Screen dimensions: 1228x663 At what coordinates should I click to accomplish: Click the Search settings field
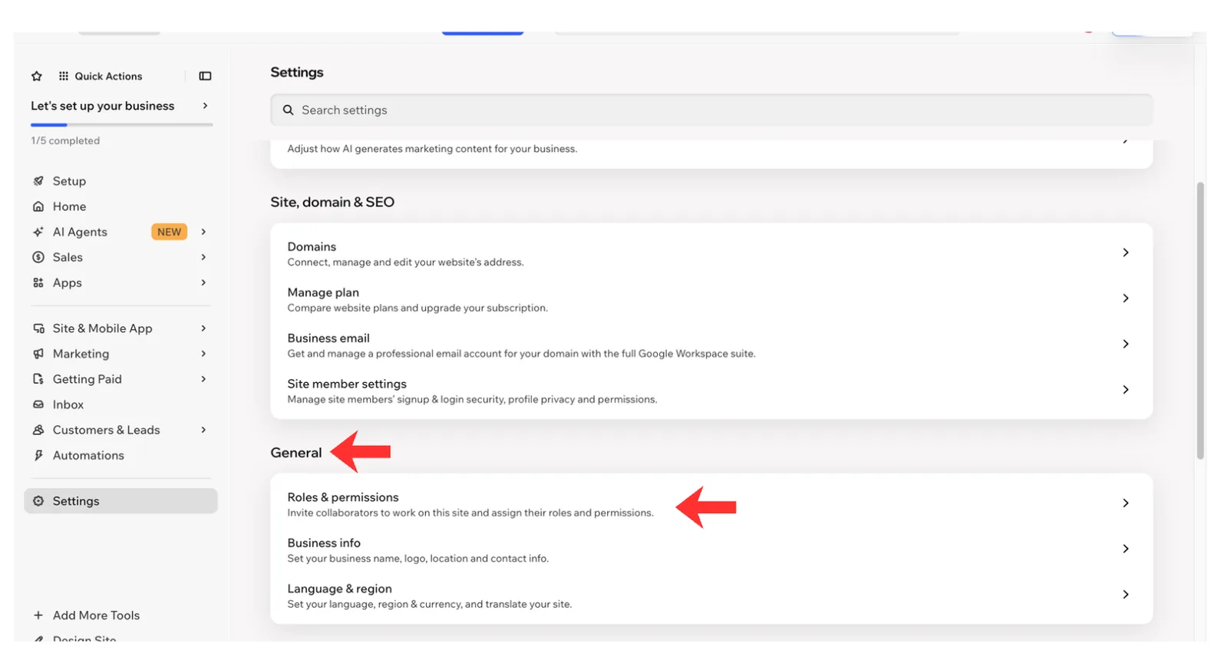711,110
